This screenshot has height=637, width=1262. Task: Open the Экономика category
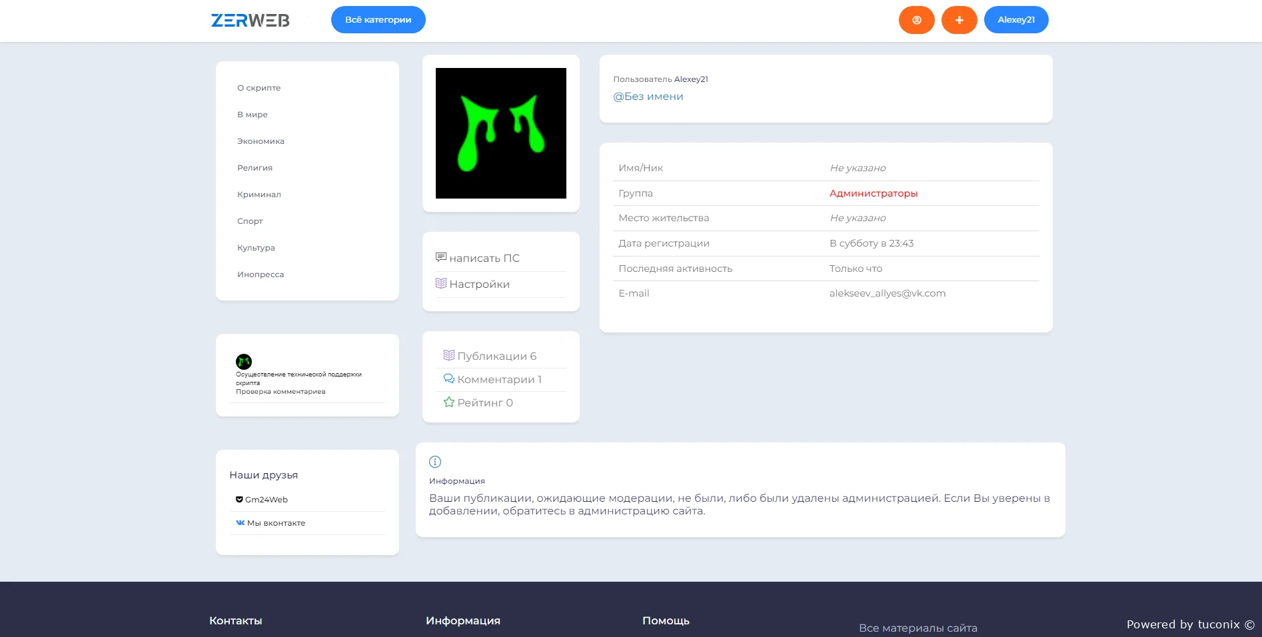[261, 141]
